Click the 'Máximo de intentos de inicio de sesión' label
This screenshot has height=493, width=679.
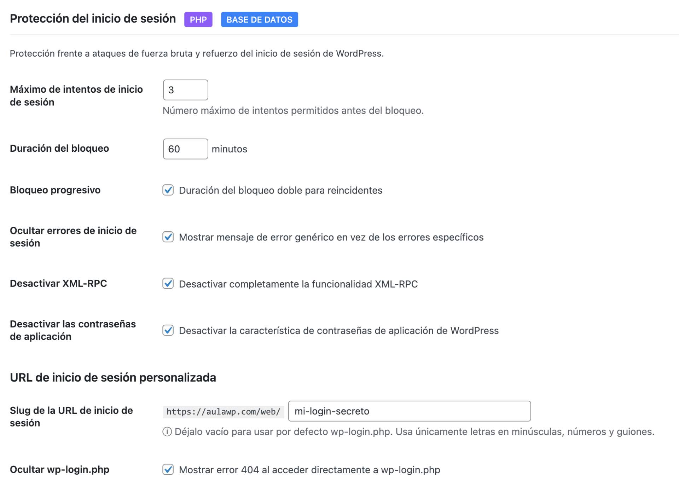pos(76,95)
